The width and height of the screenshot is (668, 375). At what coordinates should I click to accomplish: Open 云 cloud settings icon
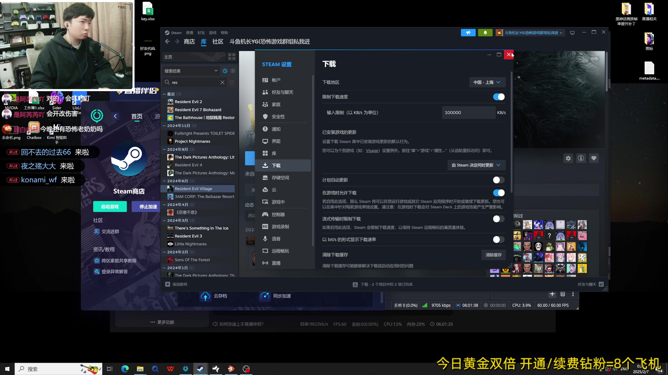click(x=265, y=190)
